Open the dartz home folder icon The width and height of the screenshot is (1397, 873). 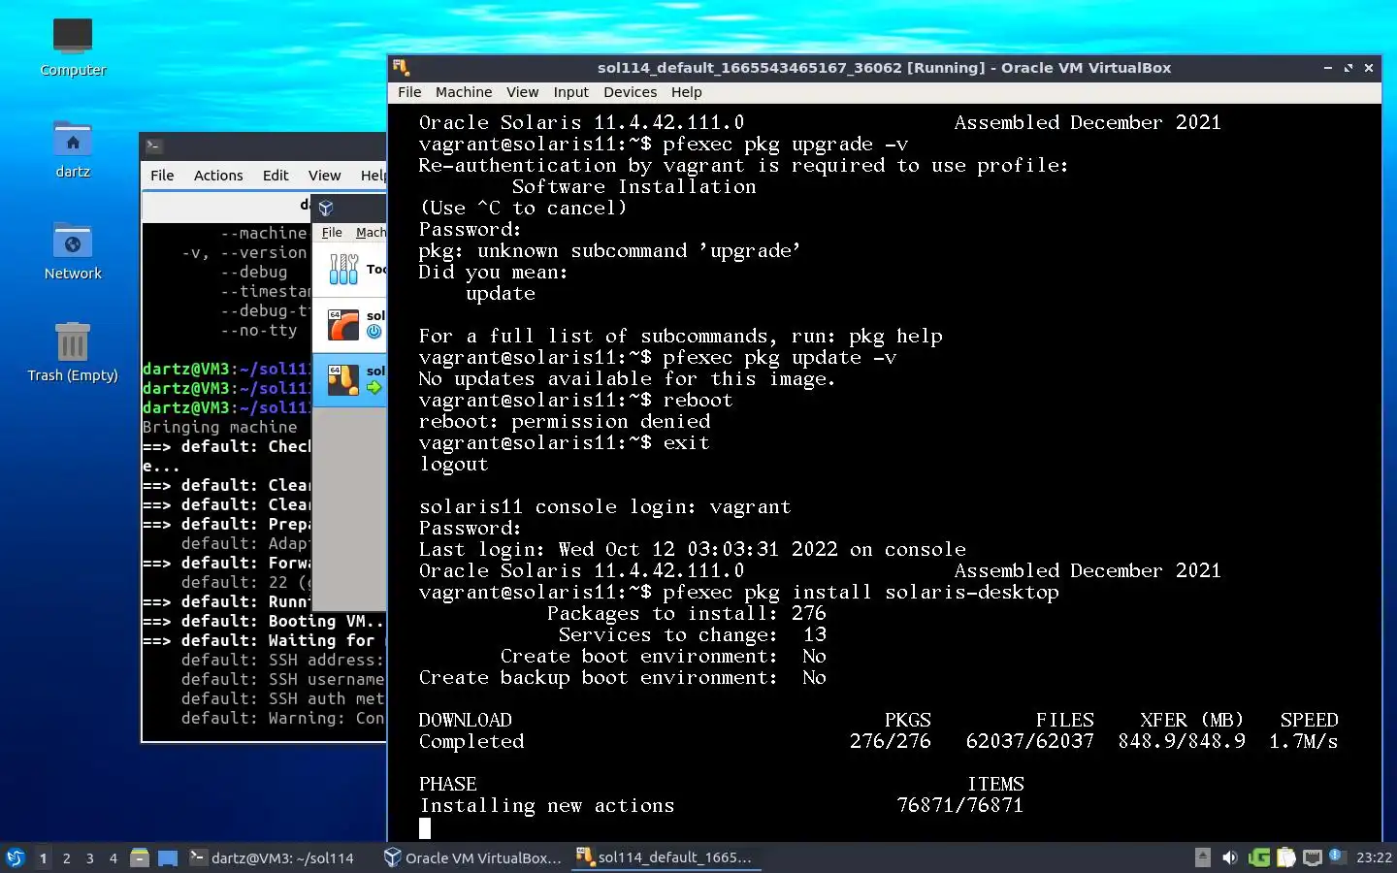click(x=73, y=149)
